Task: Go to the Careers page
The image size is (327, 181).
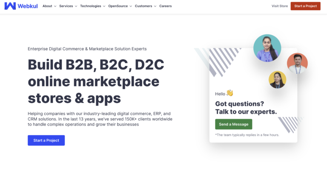Action: pos(165,6)
